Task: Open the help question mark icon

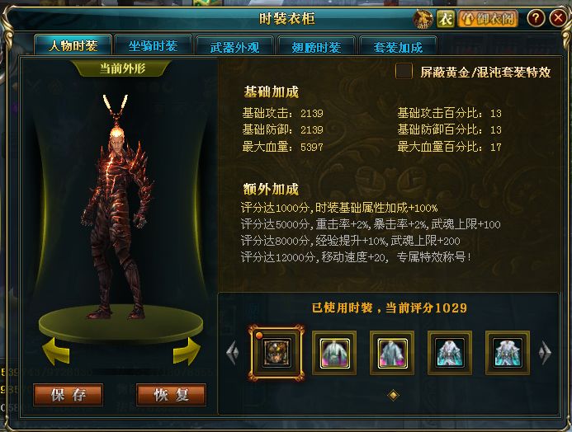Action: 536,18
